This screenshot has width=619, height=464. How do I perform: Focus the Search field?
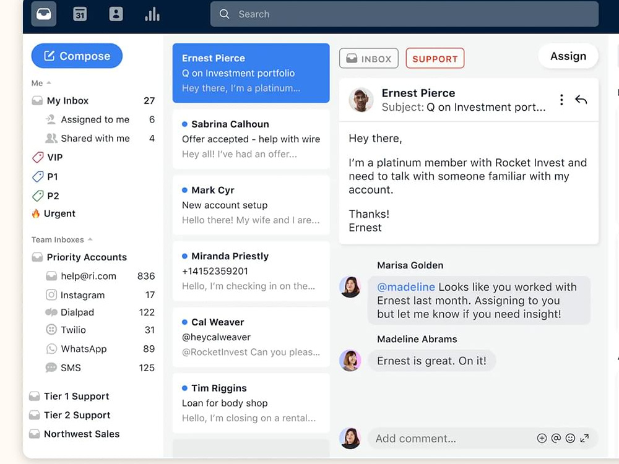[404, 14]
